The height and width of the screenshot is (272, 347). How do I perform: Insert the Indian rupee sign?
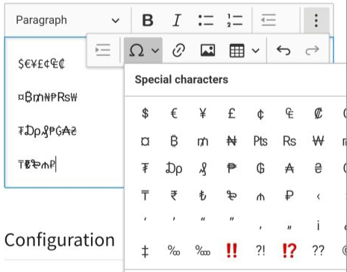click(x=174, y=196)
